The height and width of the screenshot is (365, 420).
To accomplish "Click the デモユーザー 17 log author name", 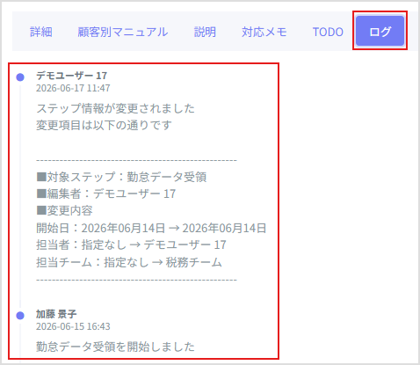I will click(71, 76).
